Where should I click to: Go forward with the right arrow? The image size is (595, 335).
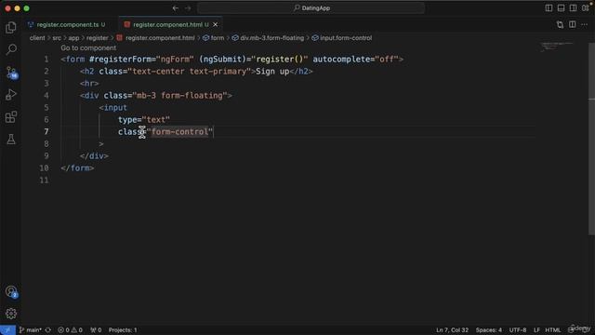point(188,8)
